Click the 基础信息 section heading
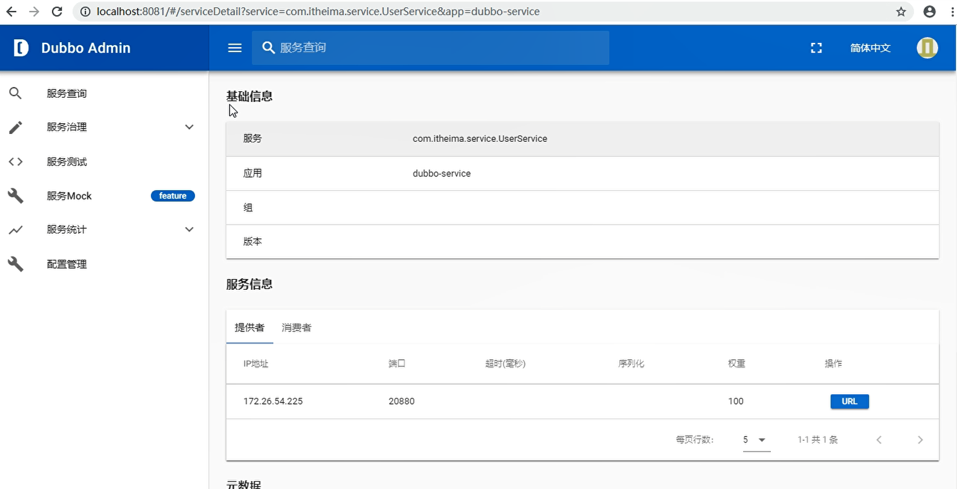The height and width of the screenshot is (489, 957). (250, 97)
